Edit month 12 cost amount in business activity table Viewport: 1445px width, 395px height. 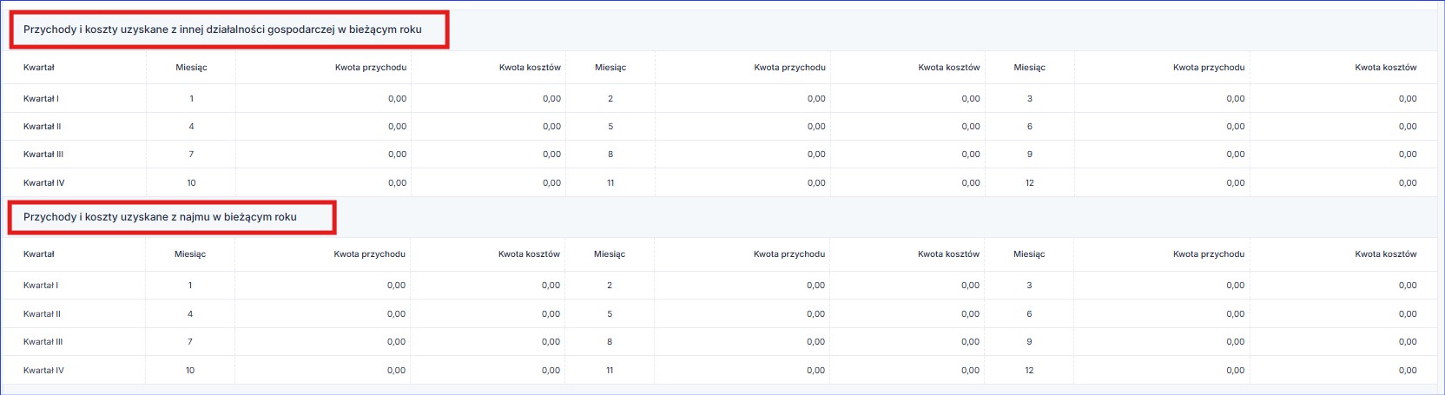(1407, 183)
